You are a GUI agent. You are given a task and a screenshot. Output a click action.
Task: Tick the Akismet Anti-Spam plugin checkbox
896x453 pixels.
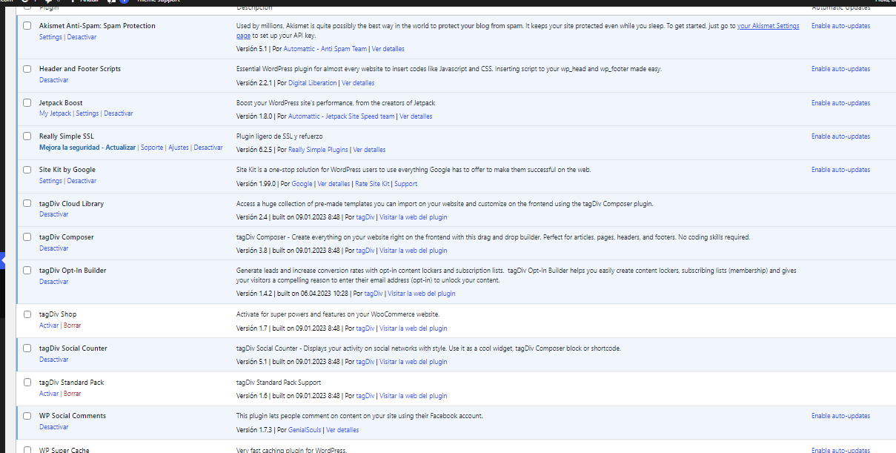click(27, 26)
